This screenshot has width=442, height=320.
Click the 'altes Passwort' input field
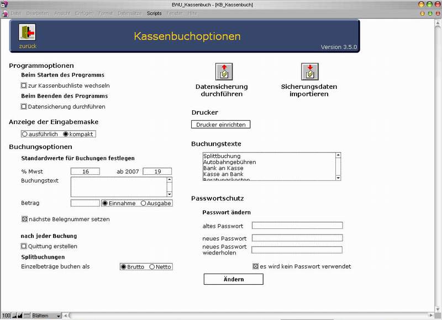(x=297, y=225)
